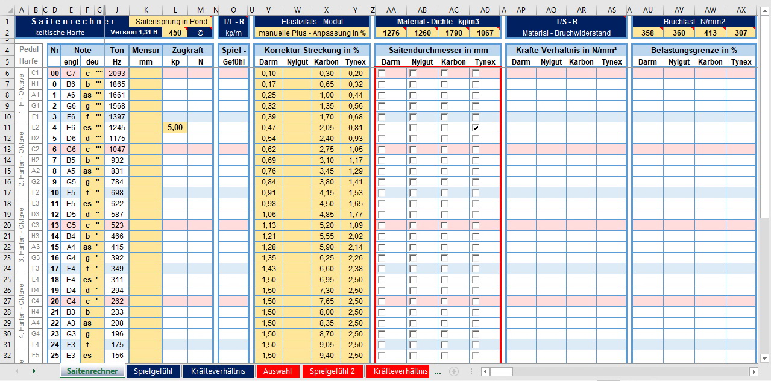Enable the Nylgut checkbox for note C6

[x=413, y=150]
